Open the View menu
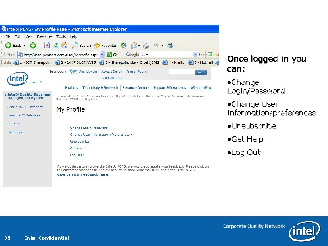Screen dimensions: 328x246 (29, 36)
